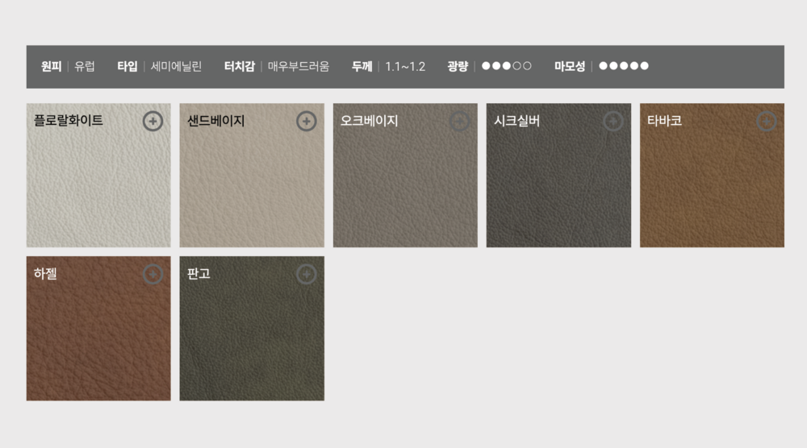This screenshot has width=807, height=448.
Task: Click the 터치감 매우부드러움 label
Action: (276, 66)
